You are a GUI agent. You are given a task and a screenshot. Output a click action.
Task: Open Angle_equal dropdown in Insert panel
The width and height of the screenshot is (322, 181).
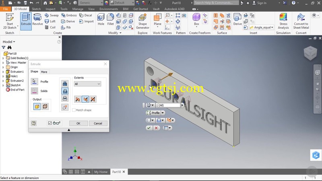coord(272,27)
